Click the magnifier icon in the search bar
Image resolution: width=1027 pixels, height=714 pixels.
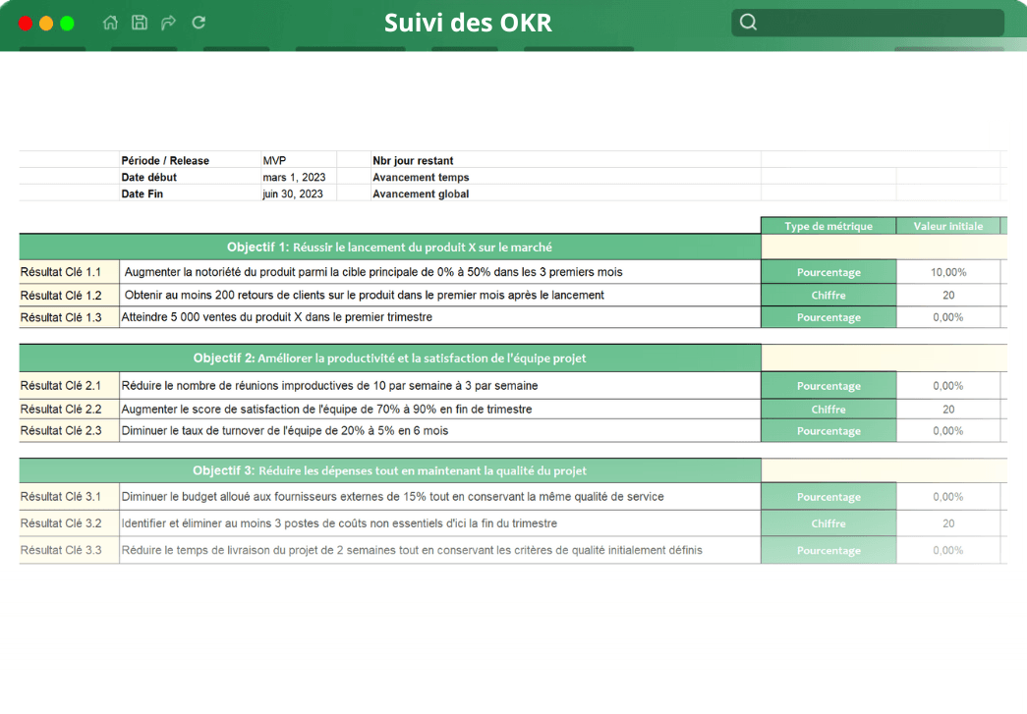click(748, 22)
